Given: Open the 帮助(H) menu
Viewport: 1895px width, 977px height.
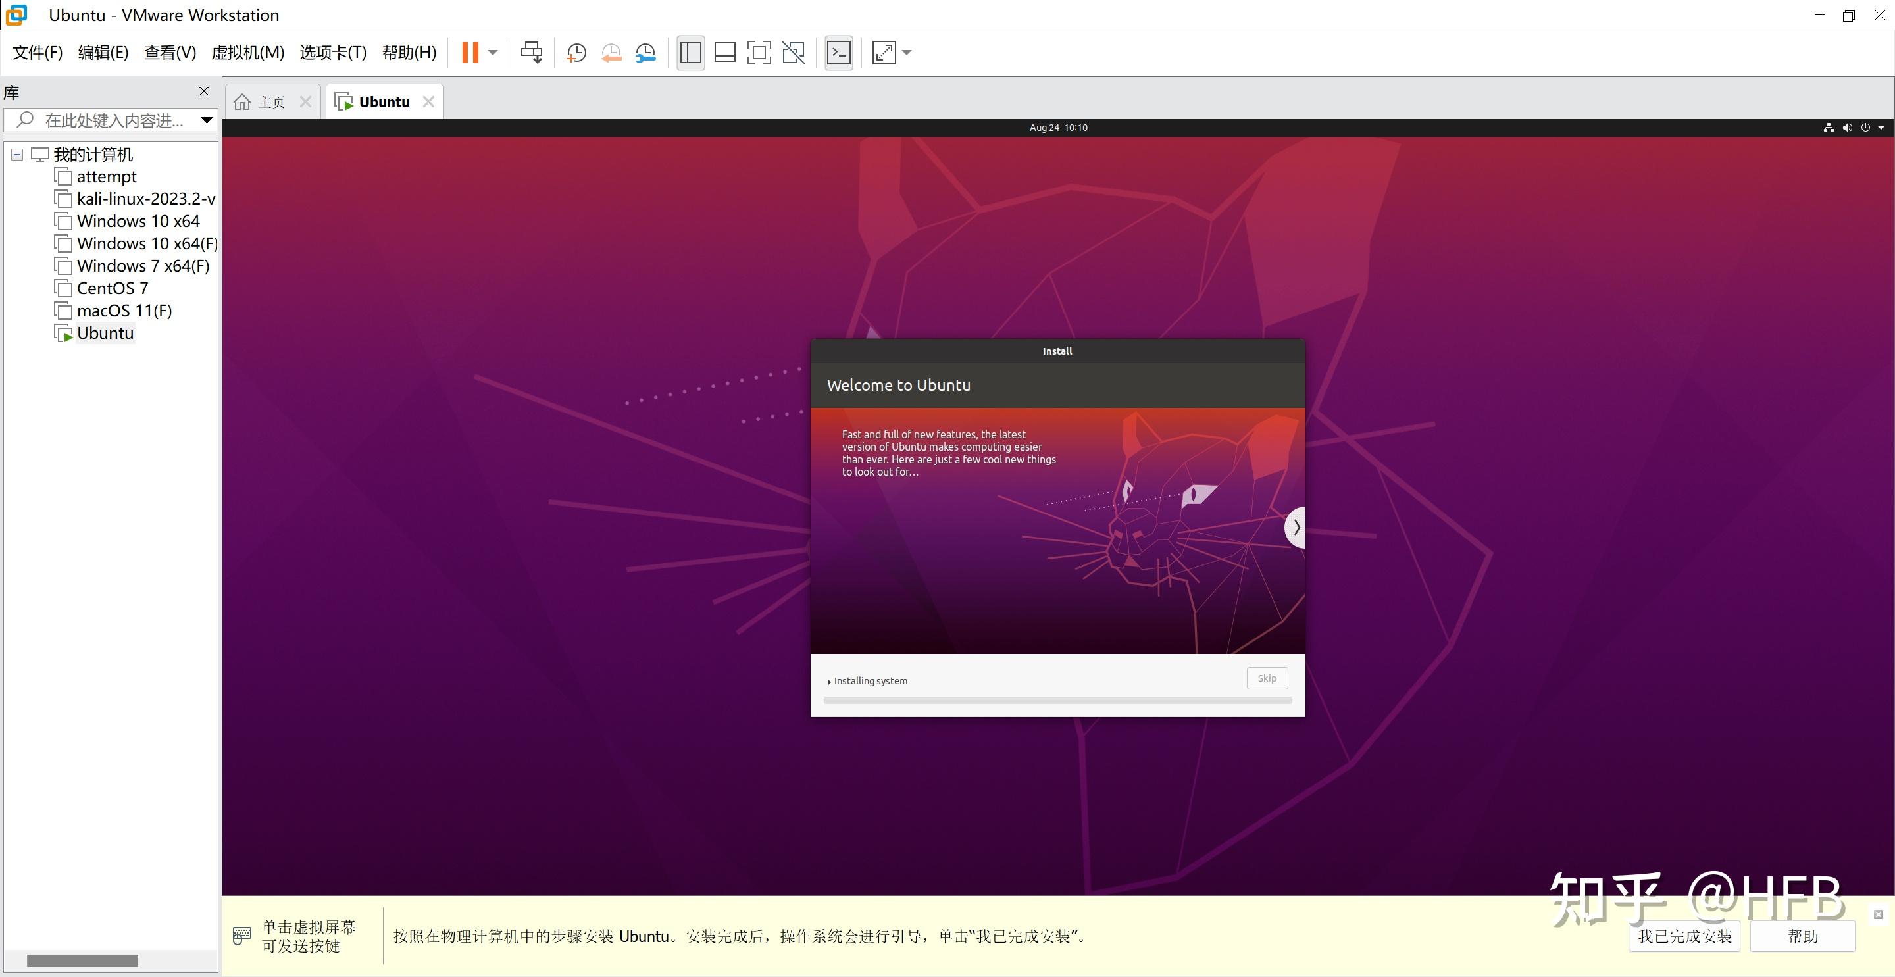Looking at the screenshot, I should 409,52.
